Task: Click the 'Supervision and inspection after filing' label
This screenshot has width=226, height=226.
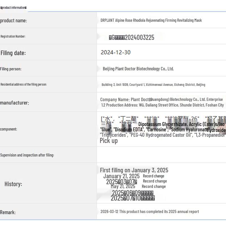Action: [x=27, y=155]
